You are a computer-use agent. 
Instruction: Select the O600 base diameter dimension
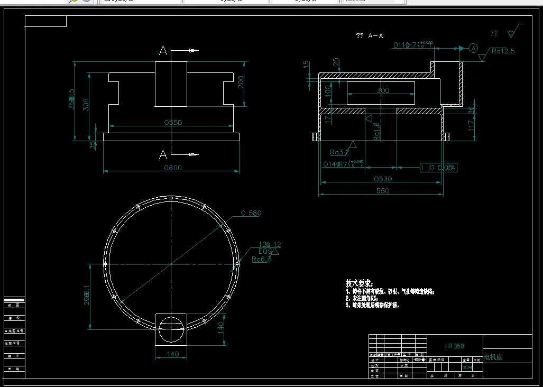173,168
